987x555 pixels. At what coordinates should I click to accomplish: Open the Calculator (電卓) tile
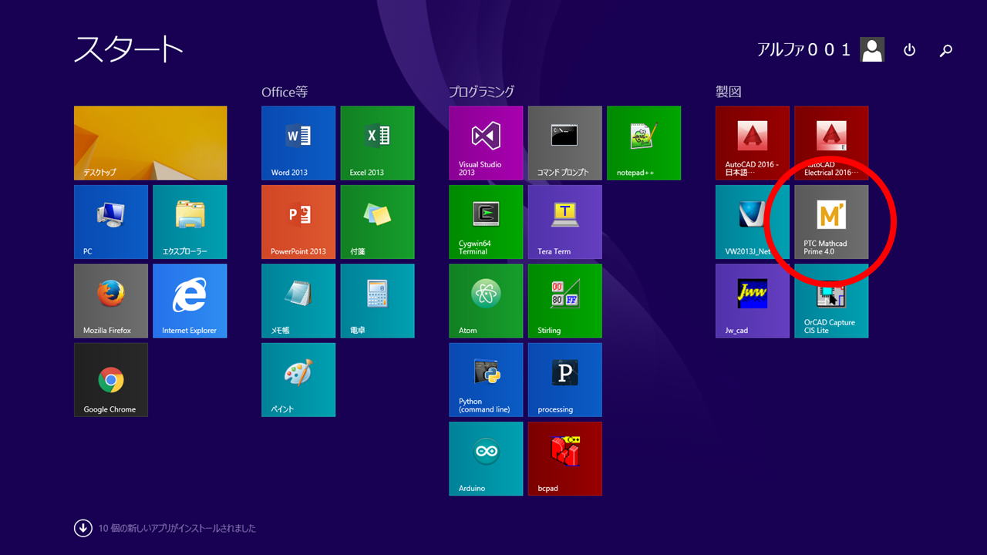pos(377,301)
